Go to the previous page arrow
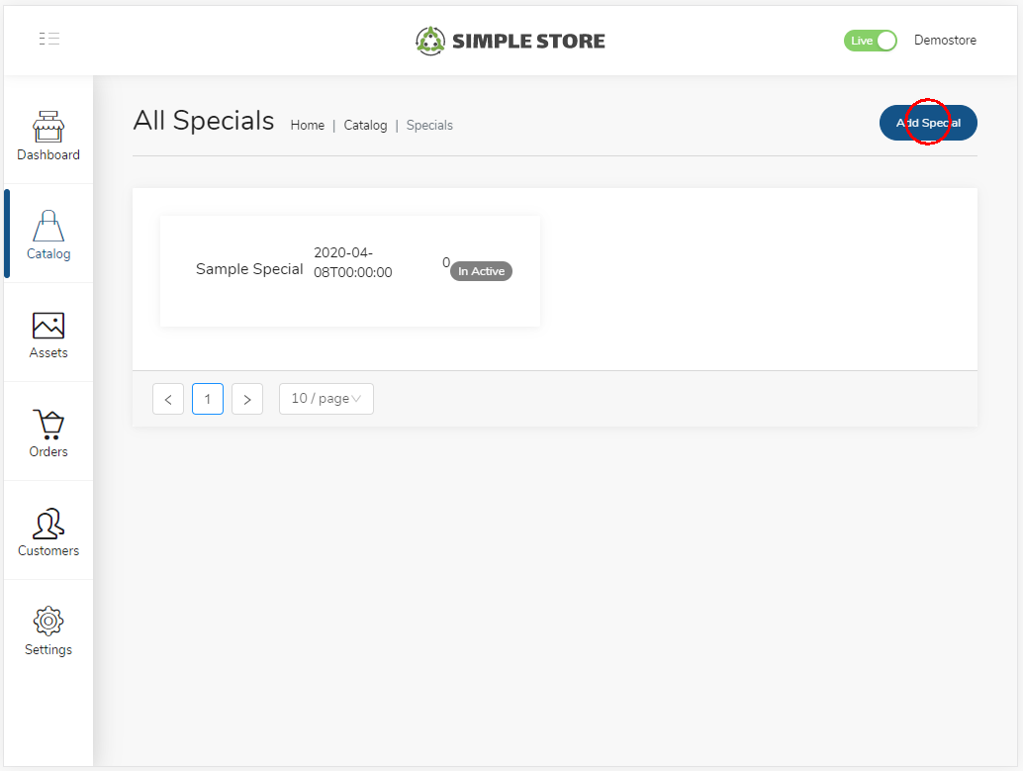This screenshot has height=771, width=1023. pos(168,399)
